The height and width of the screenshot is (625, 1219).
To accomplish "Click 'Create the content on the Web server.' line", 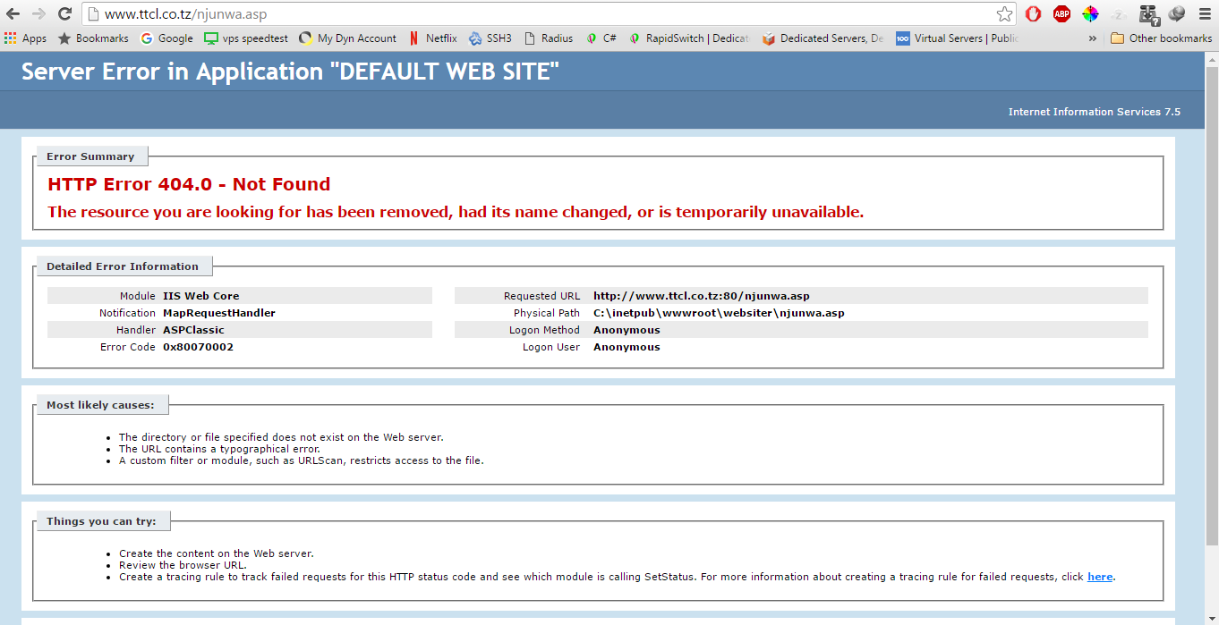I will (217, 553).
